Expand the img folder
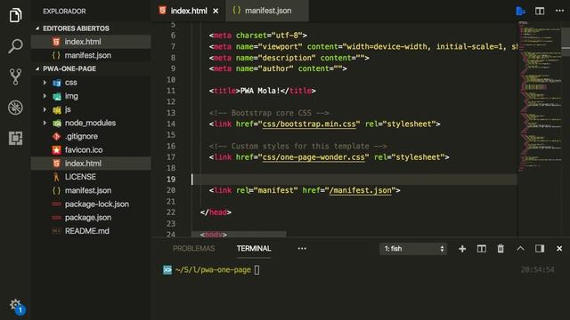 (45, 96)
